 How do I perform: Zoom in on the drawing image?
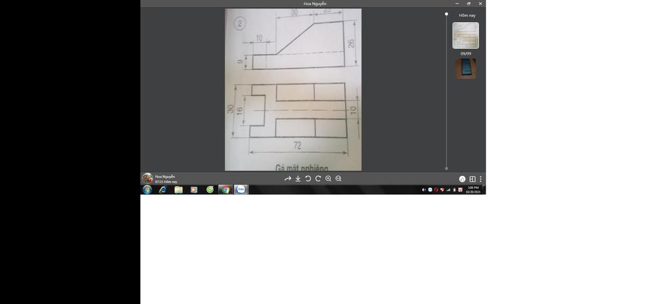point(328,179)
